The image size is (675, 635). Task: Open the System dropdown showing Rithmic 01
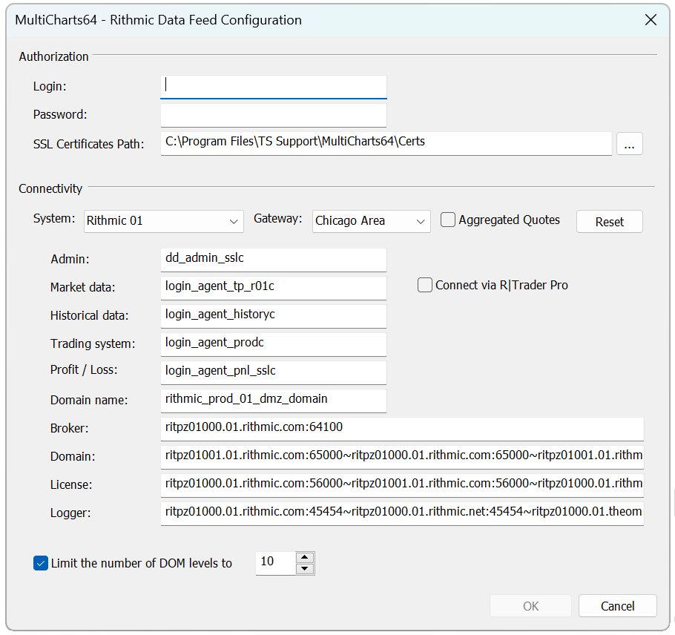164,221
